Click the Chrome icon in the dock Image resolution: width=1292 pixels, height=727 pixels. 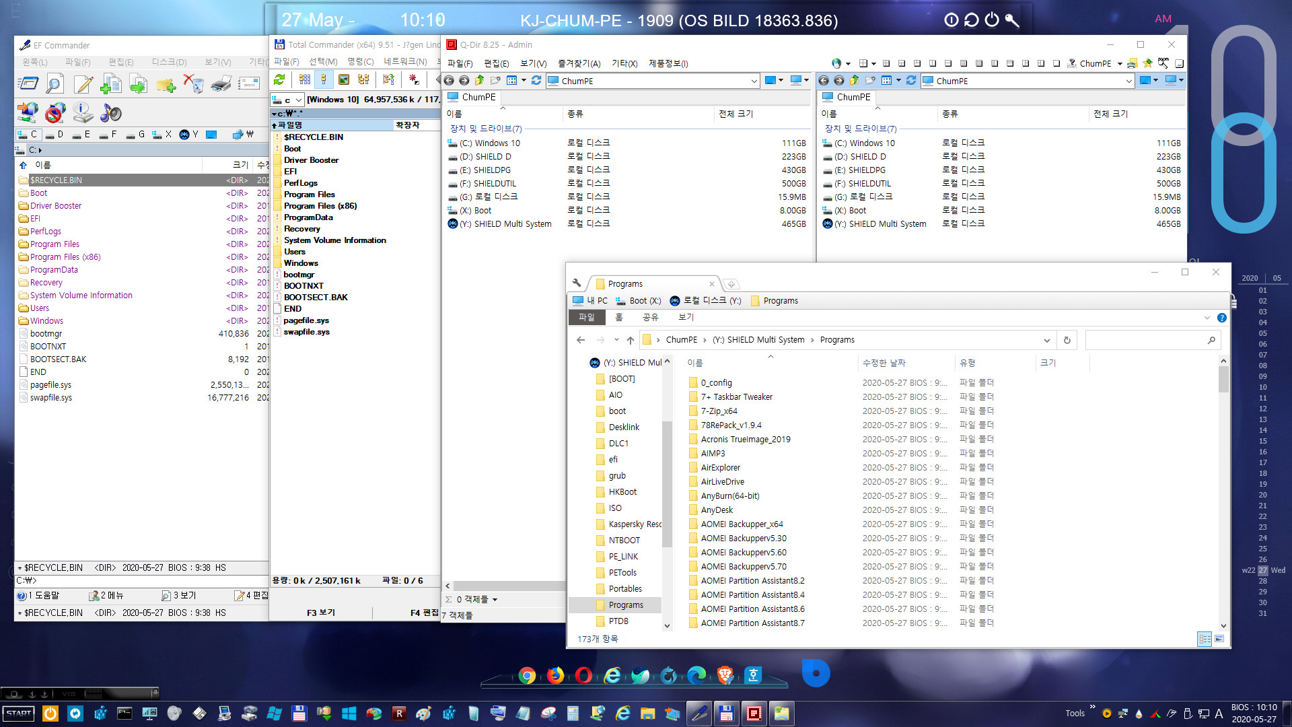point(527,675)
